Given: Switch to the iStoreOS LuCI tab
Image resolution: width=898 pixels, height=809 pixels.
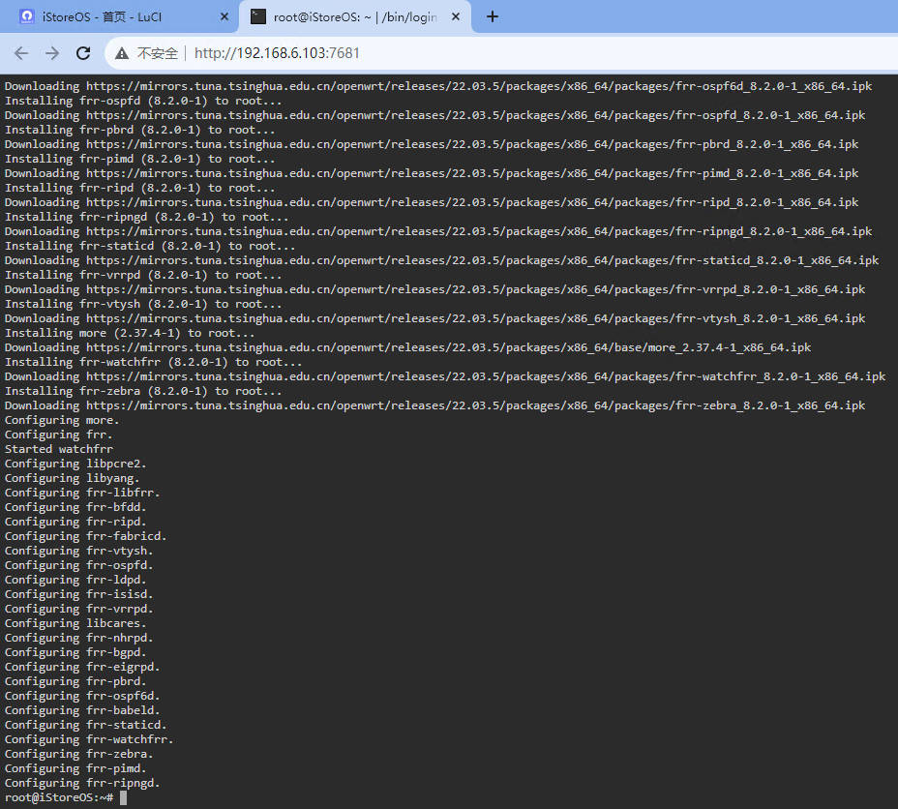Looking at the screenshot, I should click(x=120, y=17).
